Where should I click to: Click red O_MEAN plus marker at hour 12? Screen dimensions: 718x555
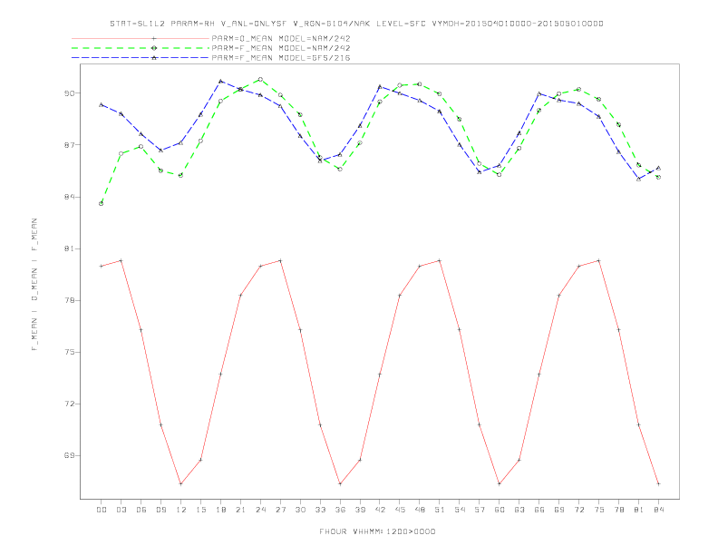pos(181,483)
